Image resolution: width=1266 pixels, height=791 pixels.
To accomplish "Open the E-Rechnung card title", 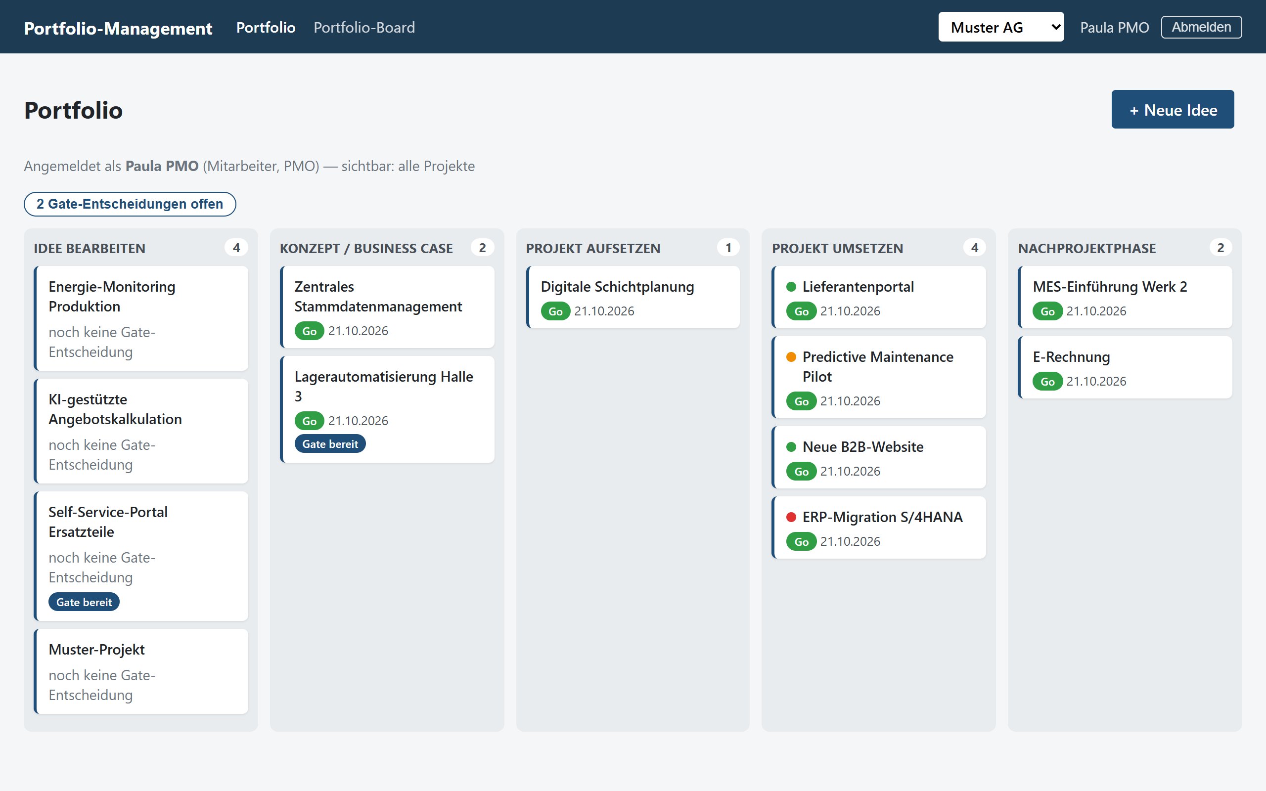I will pos(1071,357).
